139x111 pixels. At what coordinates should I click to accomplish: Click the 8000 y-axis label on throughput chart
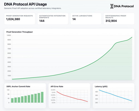[x=9, y=44]
